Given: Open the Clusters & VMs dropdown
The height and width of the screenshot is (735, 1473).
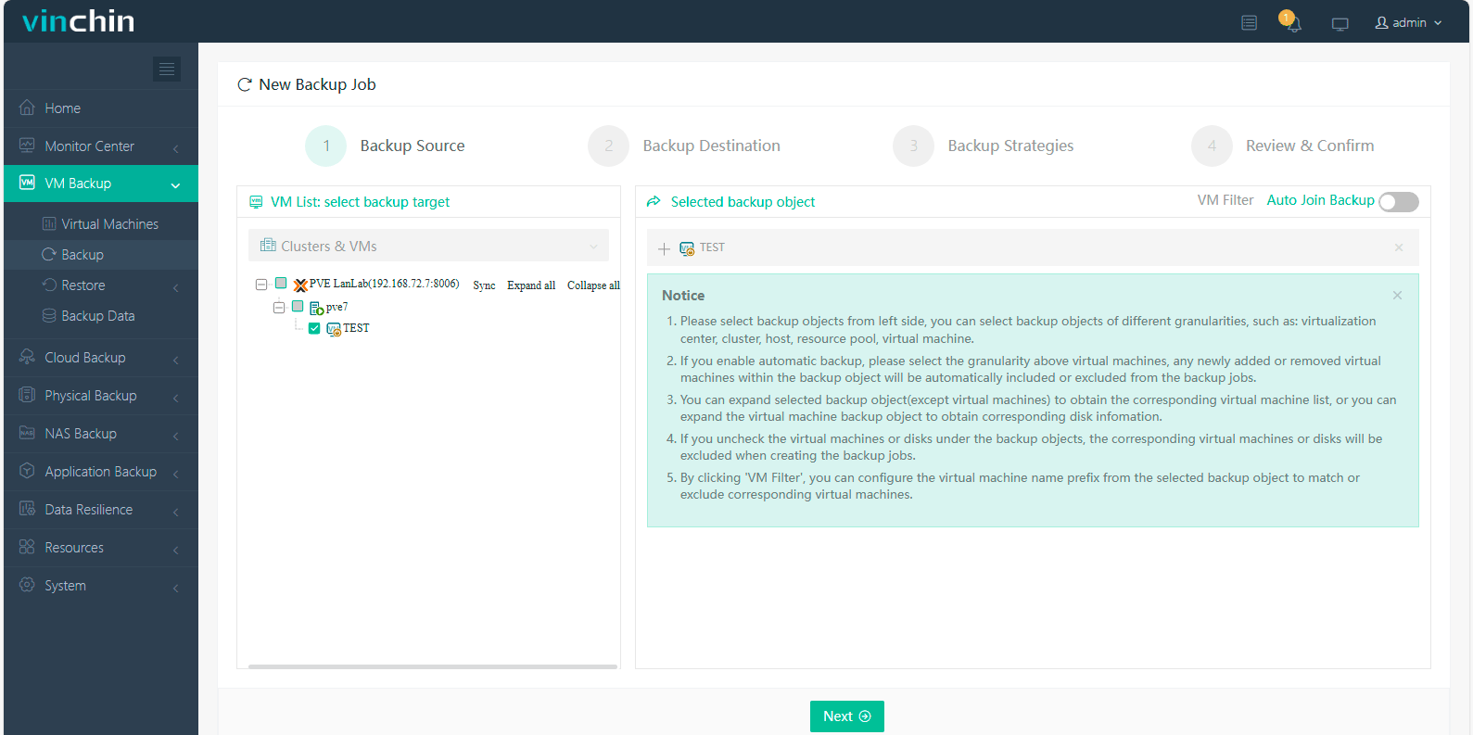Looking at the screenshot, I should pyautogui.click(x=428, y=246).
